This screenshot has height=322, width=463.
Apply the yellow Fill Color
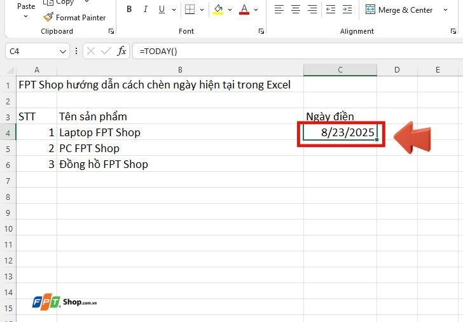[218, 10]
